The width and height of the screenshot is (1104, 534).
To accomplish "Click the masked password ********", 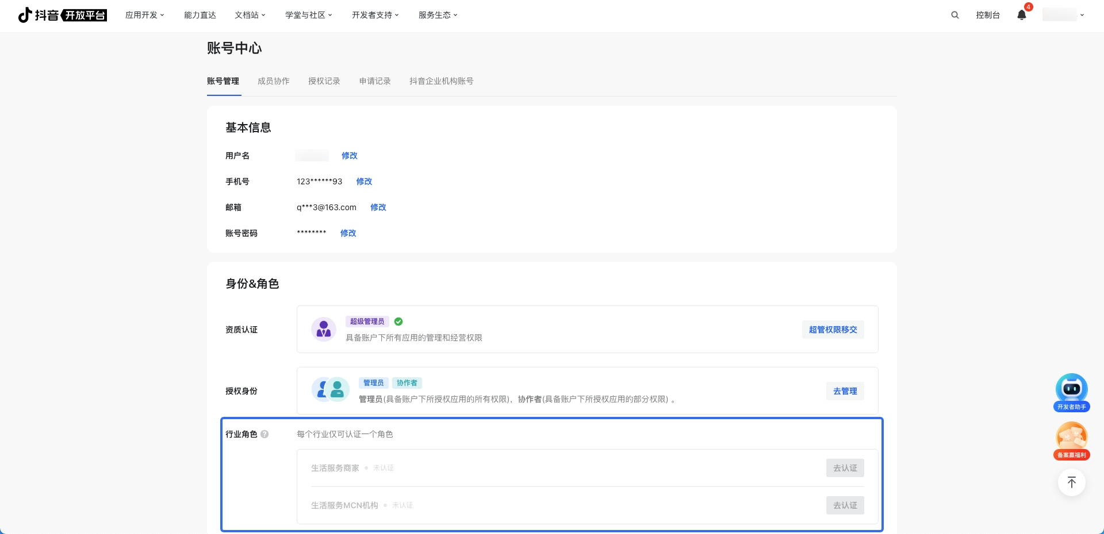I will 312,233.
